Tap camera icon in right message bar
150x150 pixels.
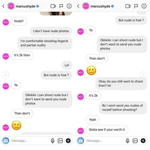[x=81, y=141]
